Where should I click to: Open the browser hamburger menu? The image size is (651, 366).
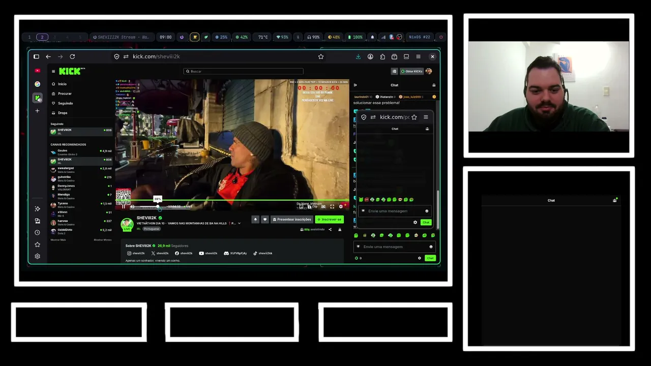click(418, 56)
